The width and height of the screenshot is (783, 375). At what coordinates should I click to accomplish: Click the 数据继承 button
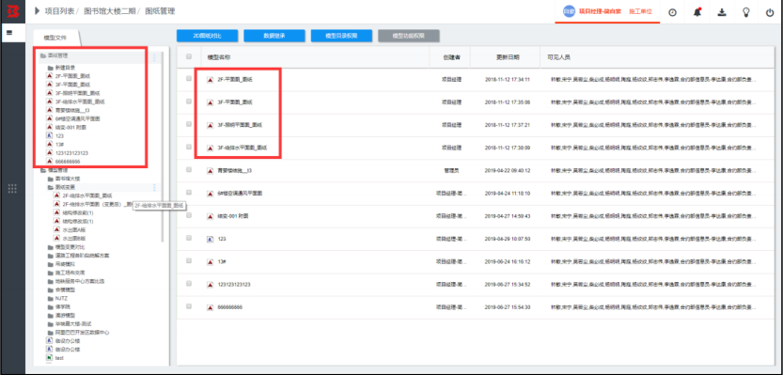274,36
